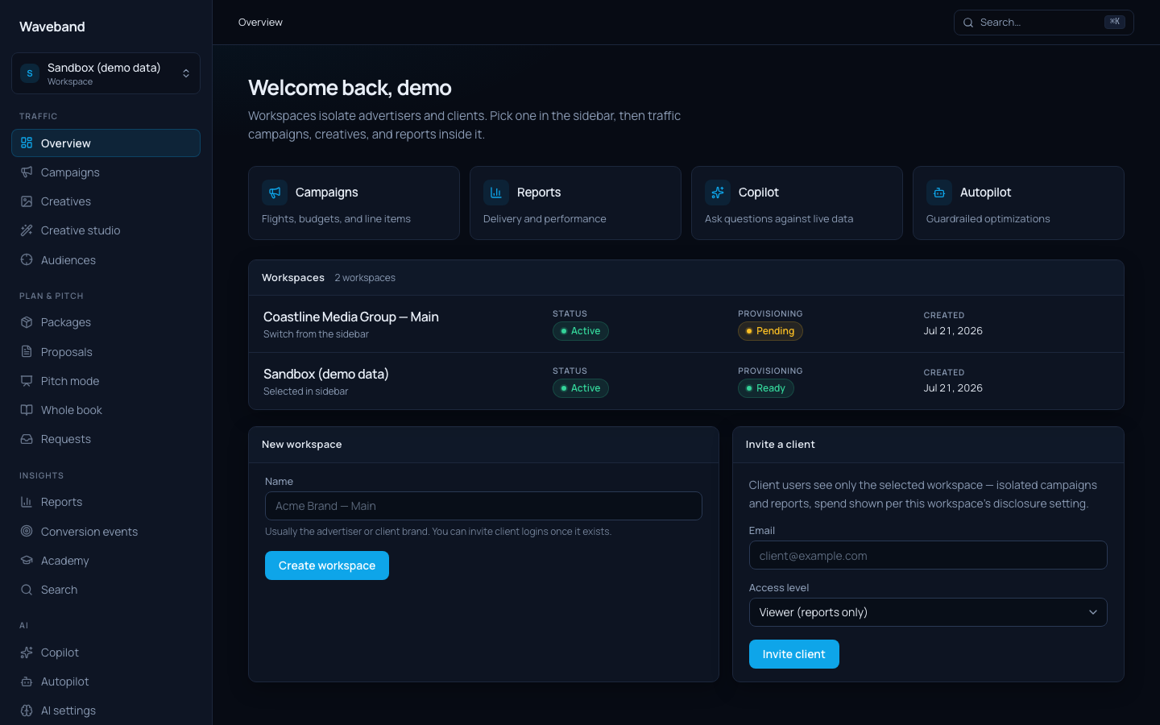Image resolution: width=1160 pixels, height=725 pixels.
Task: Click the Coastline Media Group — Main row title
Action: (351, 317)
